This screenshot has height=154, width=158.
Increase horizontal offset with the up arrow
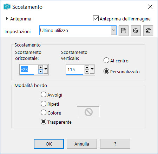point(40,67)
